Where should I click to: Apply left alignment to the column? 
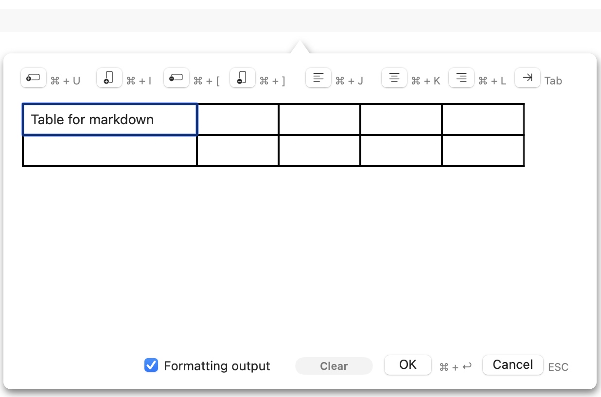pos(318,78)
